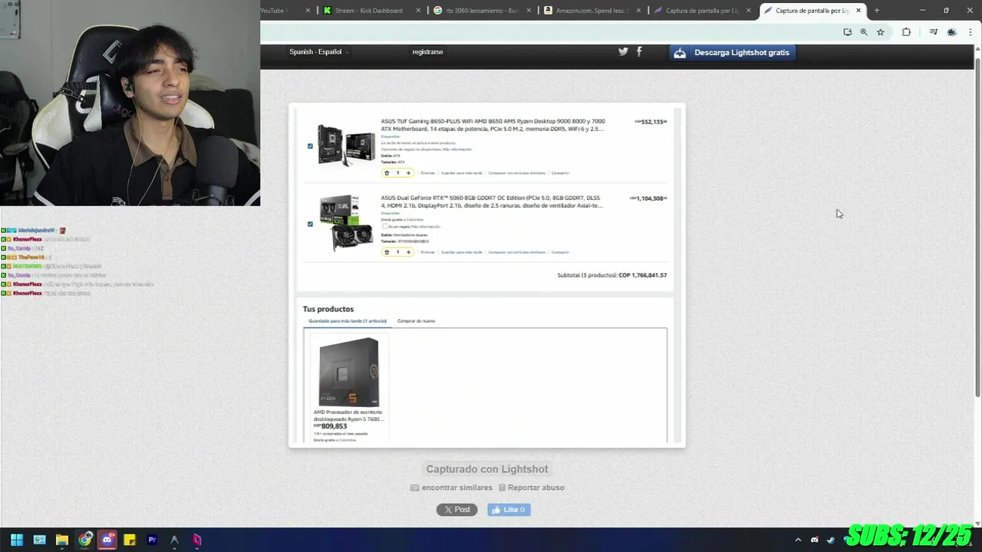Click the COP 1,104,308 price
The image size is (982, 552).
[x=648, y=199]
